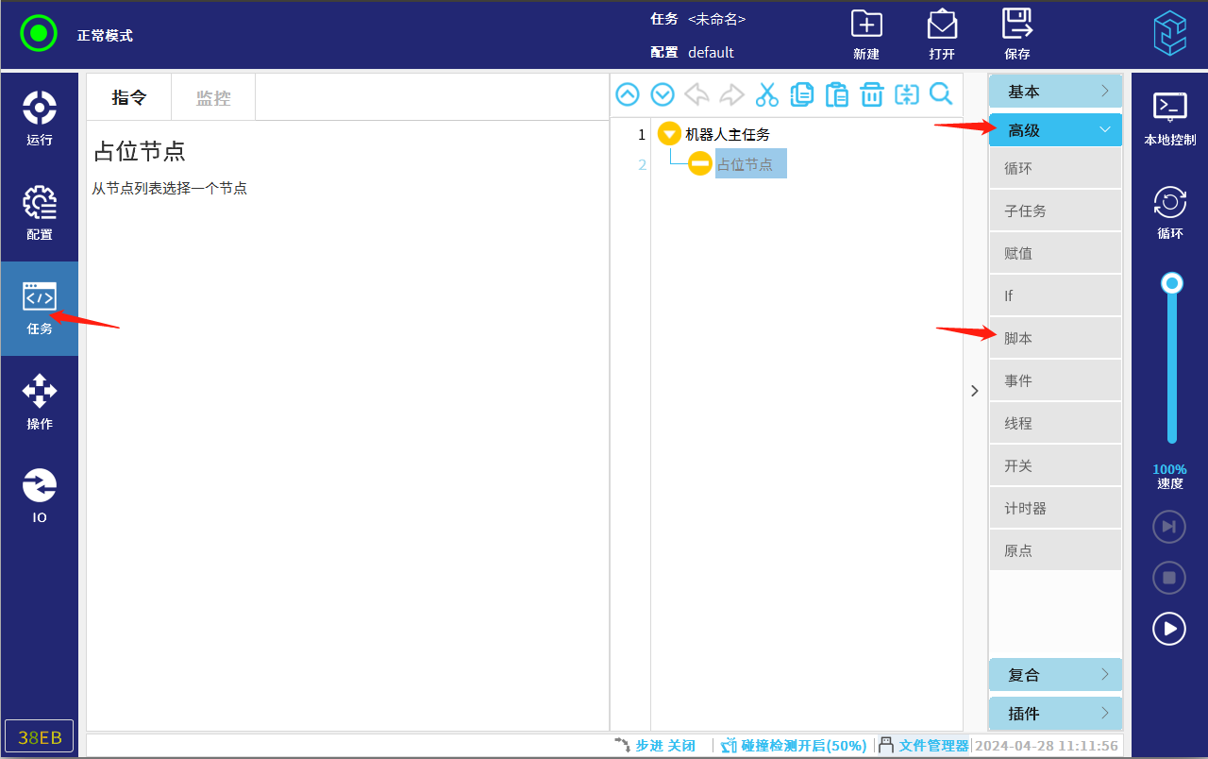Select the 占位节点 placeholder in tree
This screenshot has height=759, width=1208.
pos(746,164)
